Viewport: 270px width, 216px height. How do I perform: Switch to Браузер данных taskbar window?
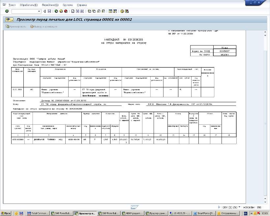click(x=156, y=213)
